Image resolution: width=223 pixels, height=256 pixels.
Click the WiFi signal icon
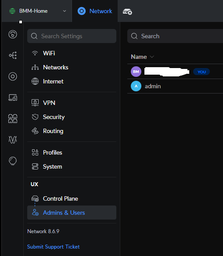35,53
